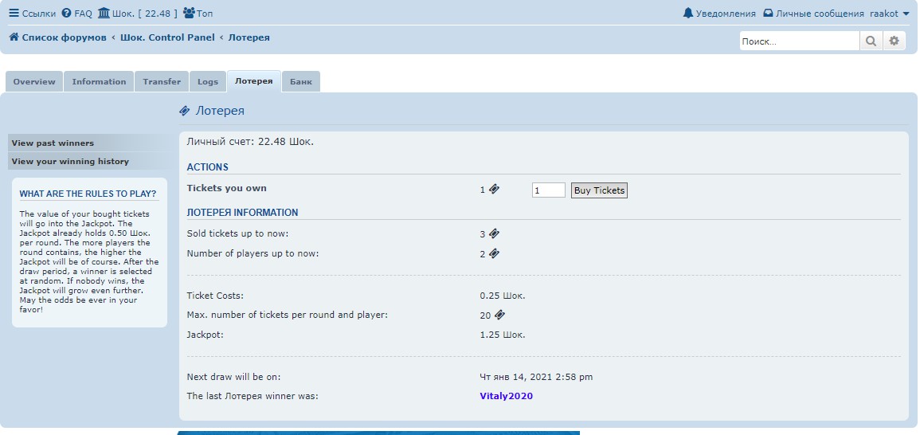Screen dimensions: 920x435
Task: Click the Личные сообщения inbox icon
Action: pos(768,14)
